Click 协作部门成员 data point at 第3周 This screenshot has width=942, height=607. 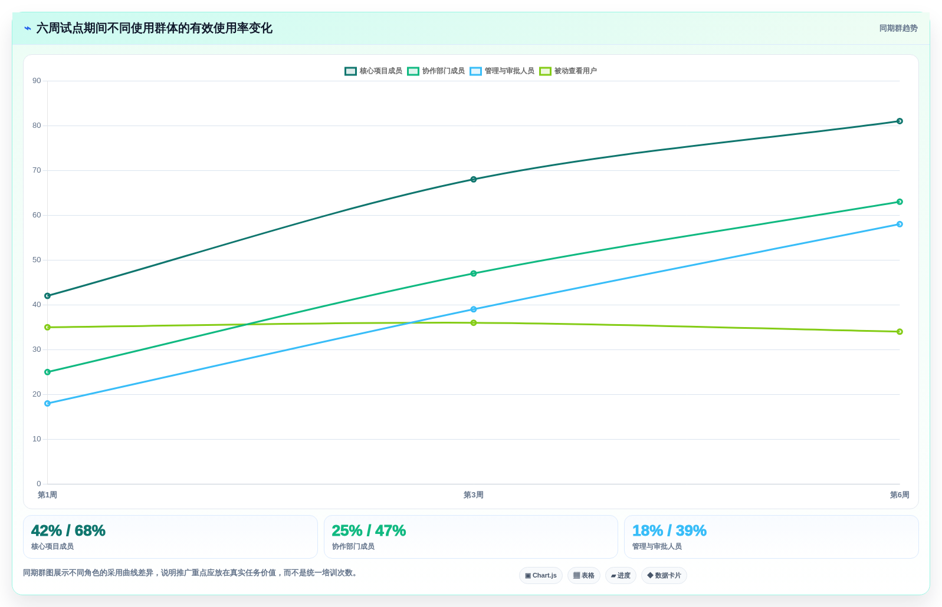coord(474,273)
